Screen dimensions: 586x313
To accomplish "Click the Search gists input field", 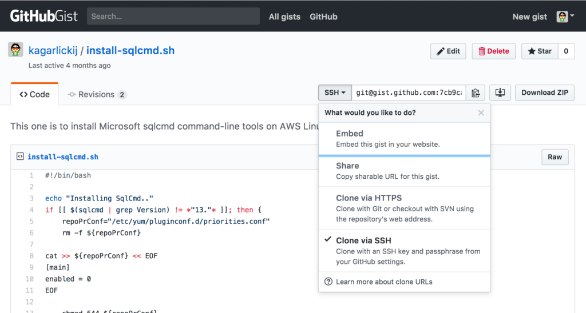I will [173, 17].
